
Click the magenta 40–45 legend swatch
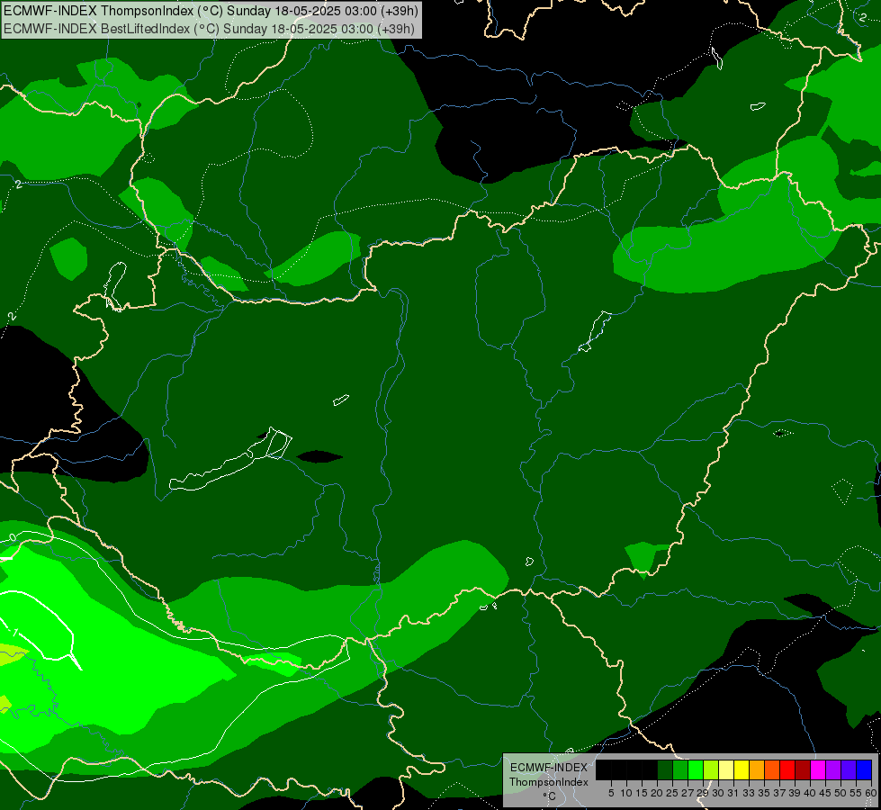point(818,769)
